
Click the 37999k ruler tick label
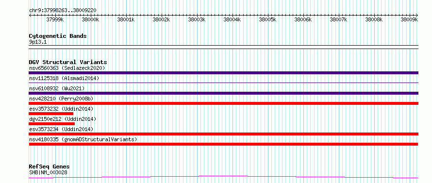[55, 19]
